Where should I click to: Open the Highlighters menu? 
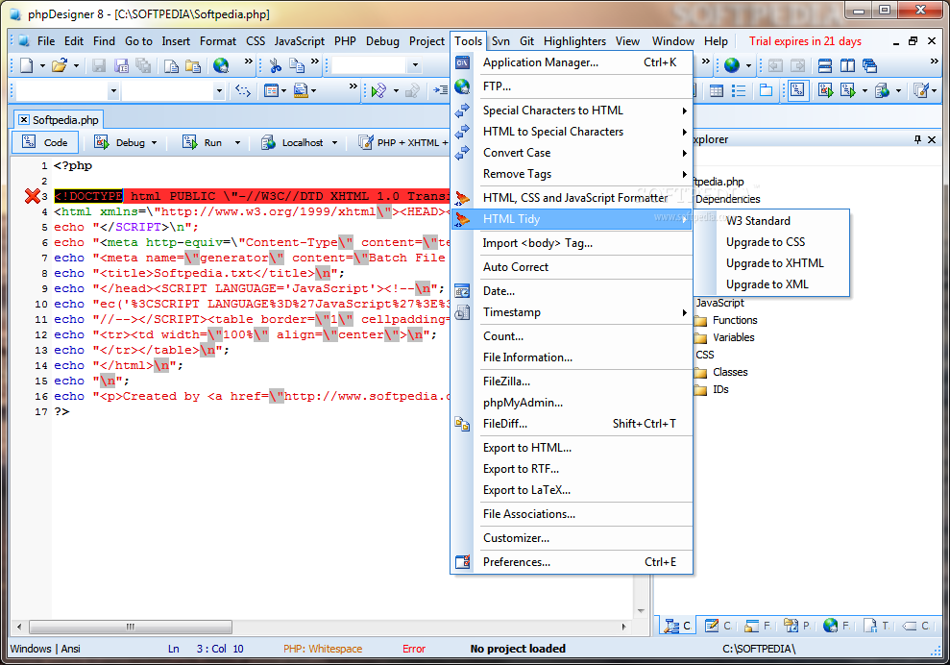coord(574,41)
